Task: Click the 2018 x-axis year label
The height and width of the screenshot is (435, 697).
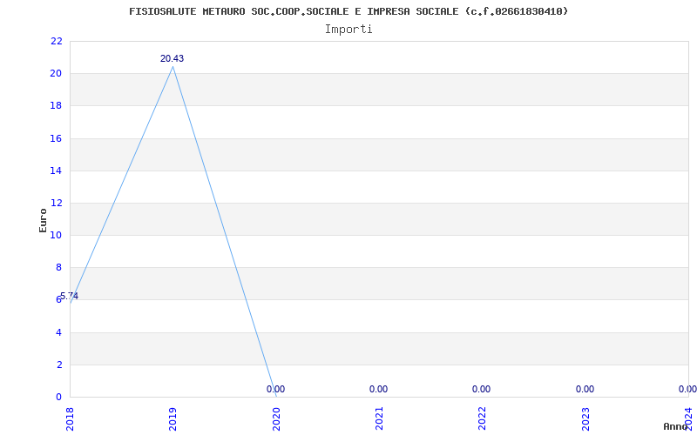Action: (x=70, y=419)
